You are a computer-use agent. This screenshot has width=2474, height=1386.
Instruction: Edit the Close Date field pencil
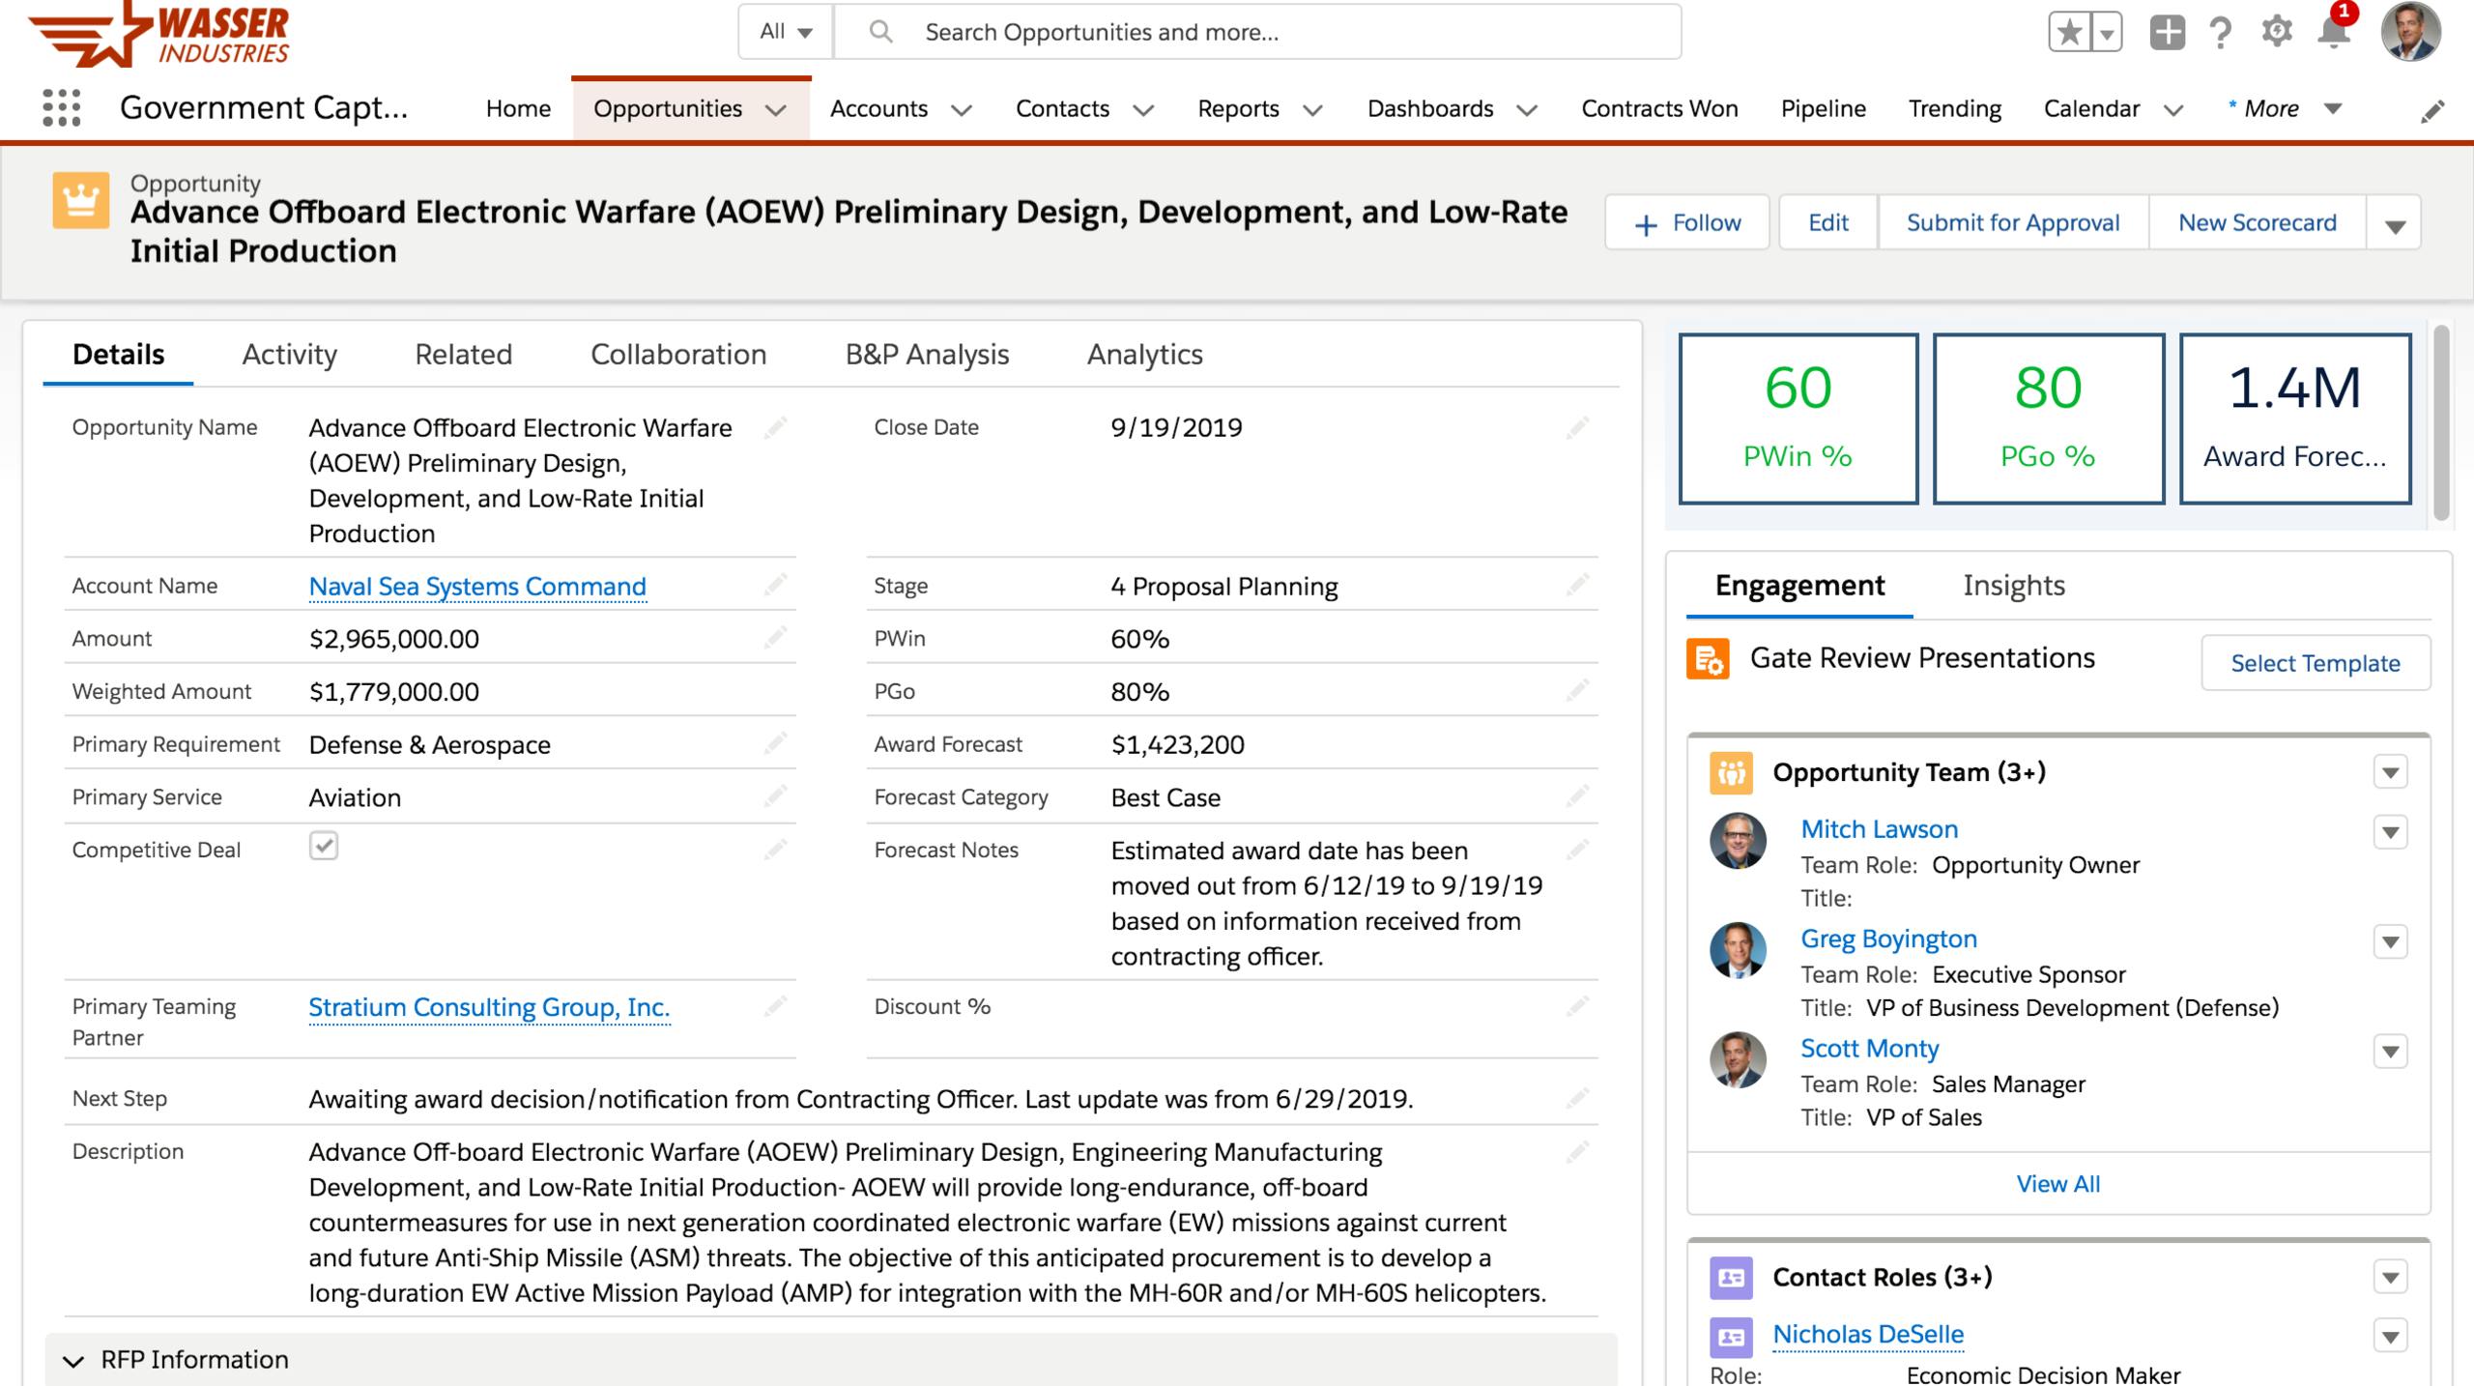pyautogui.click(x=1577, y=427)
